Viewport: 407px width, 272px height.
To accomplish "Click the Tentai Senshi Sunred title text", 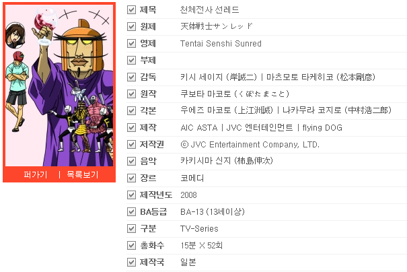I will click(221, 43).
